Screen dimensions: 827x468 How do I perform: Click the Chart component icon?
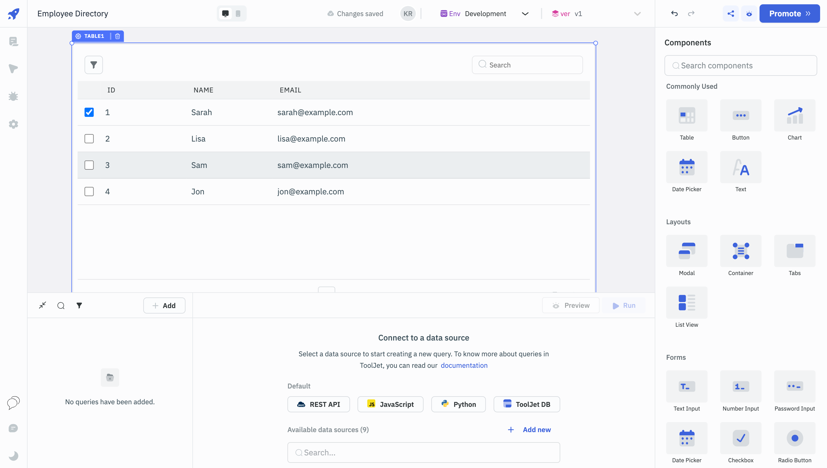[x=794, y=116]
